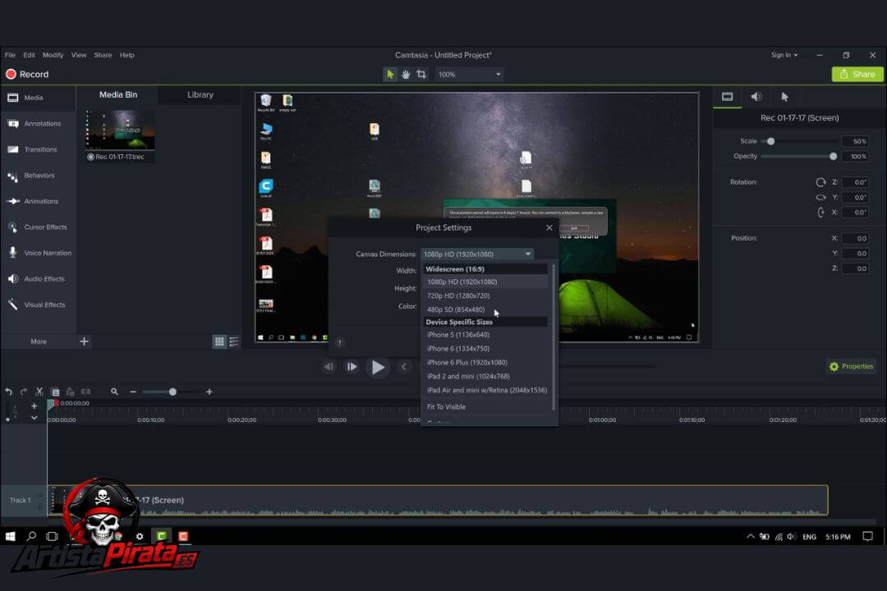Choose iPhone 6 (1334x750) size
The height and width of the screenshot is (591, 887).
point(486,348)
